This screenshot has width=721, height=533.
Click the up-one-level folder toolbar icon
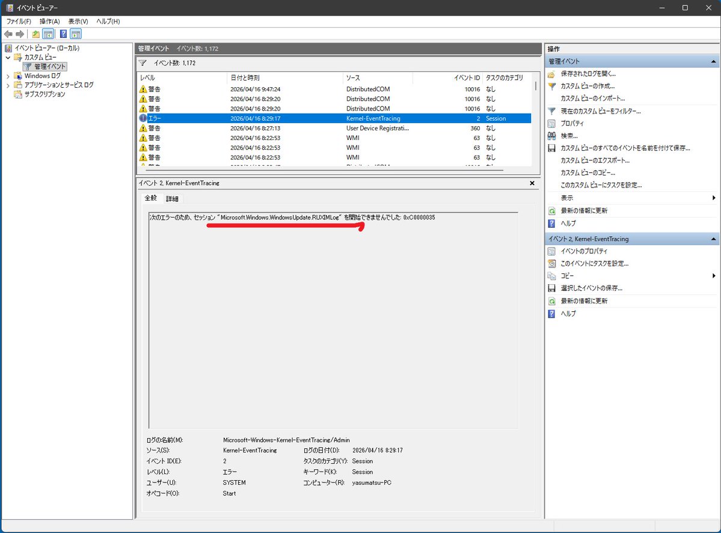(36, 34)
